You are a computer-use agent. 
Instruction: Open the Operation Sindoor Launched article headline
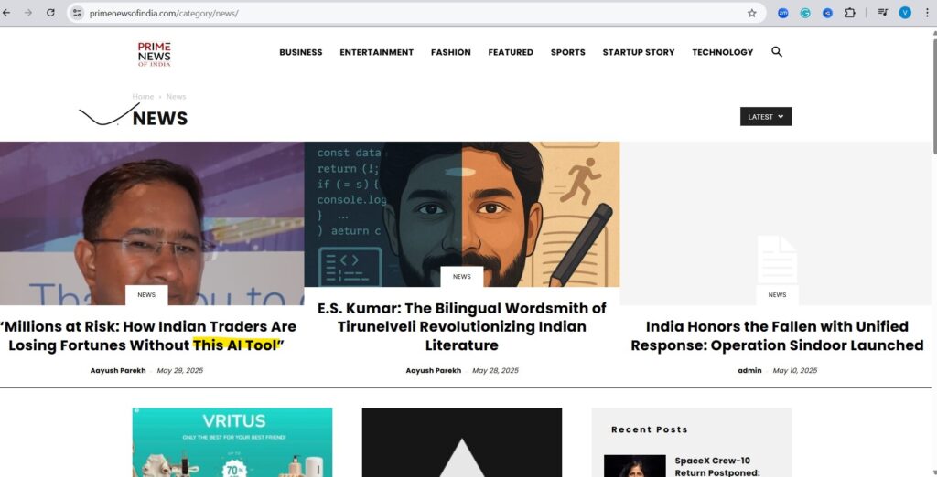777,335
